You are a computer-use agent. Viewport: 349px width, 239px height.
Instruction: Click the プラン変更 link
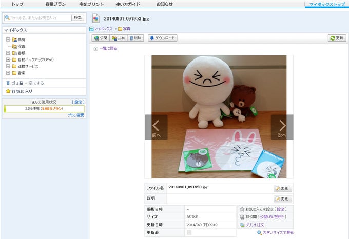76,115
